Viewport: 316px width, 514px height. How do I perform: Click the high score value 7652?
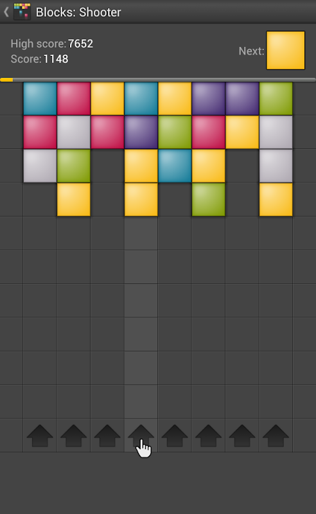click(x=81, y=44)
